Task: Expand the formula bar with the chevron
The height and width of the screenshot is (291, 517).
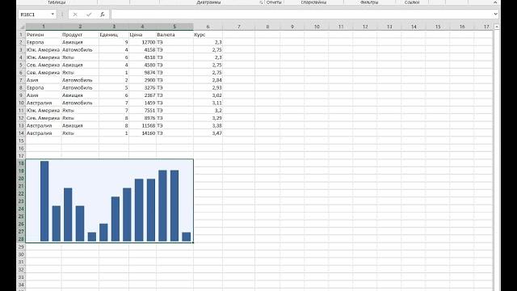Action: (495, 15)
